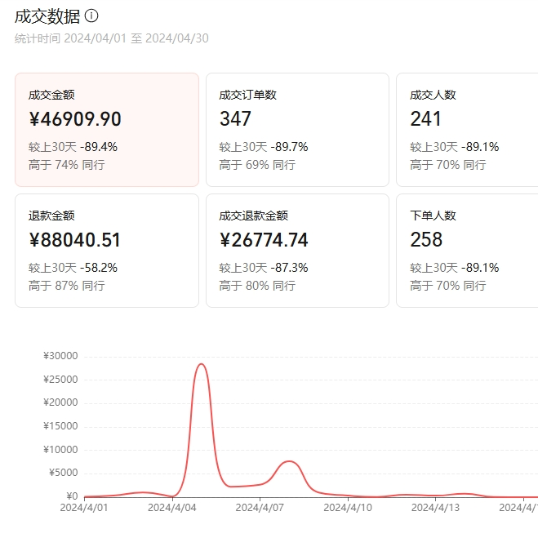Screen dimensions: 538x538
Task: Click the ¥30000 y-axis label
Action: (x=60, y=356)
